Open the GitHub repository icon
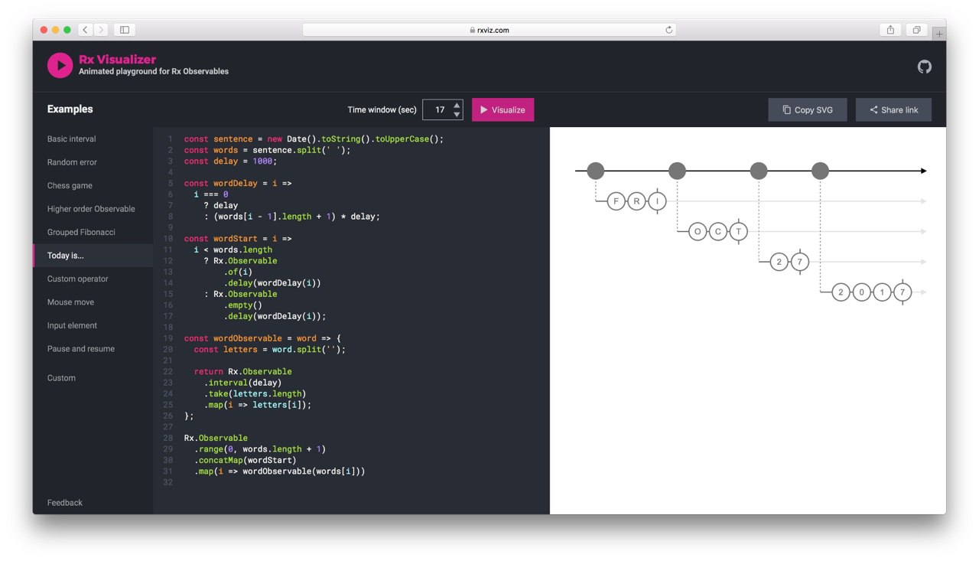The height and width of the screenshot is (561, 979). (x=925, y=67)
